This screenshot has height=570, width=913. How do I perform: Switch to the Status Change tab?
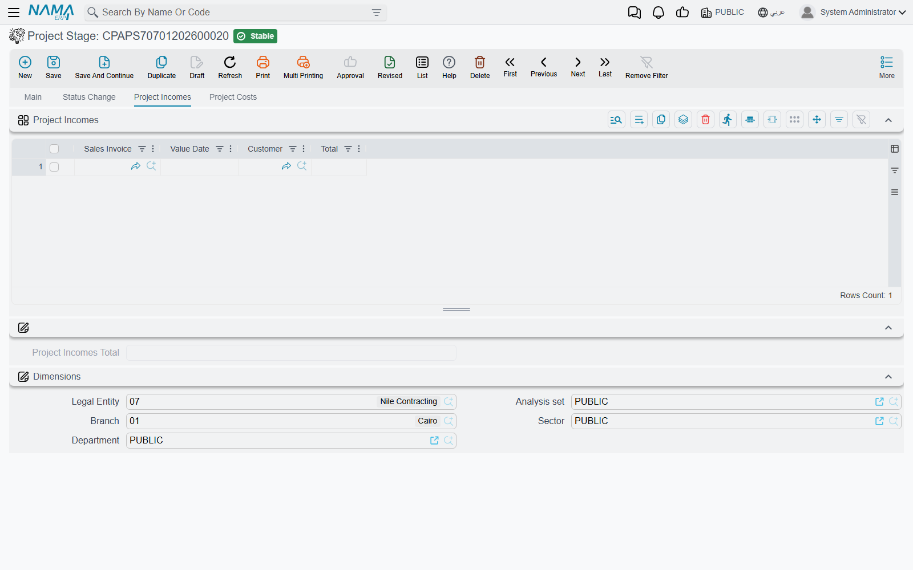[x=89, y=97]
